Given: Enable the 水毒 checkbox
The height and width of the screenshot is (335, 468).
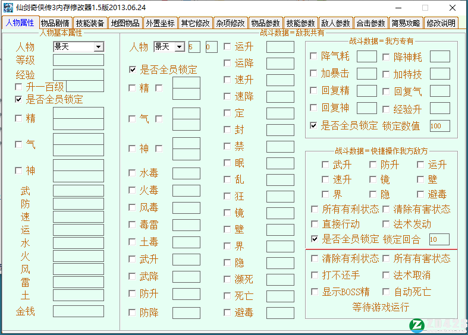Looking at the screenshot, I should (x=132, y=173).
